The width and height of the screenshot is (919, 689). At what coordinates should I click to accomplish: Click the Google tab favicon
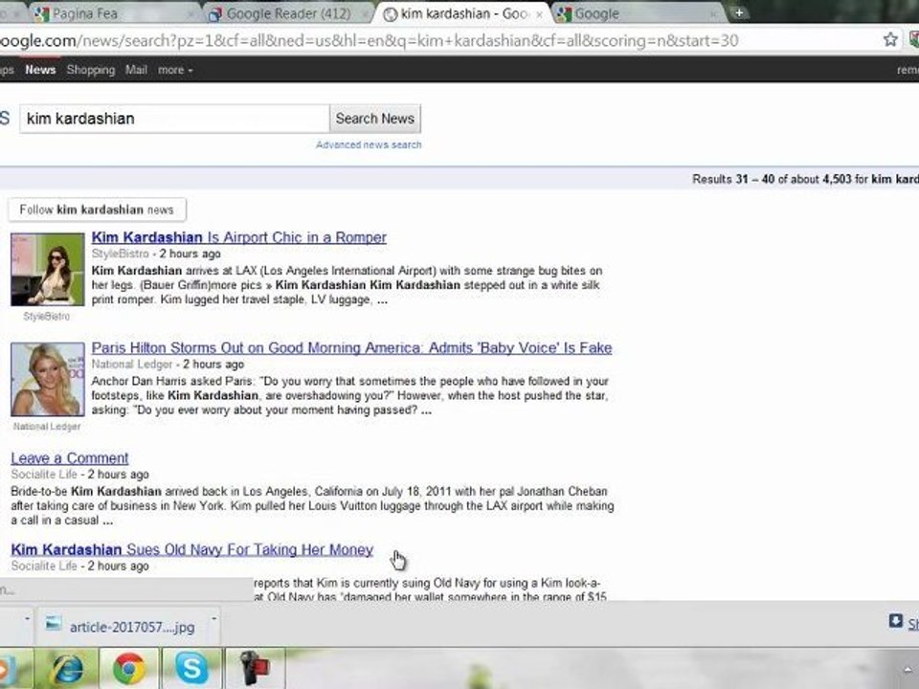click(x=564, y=14)
